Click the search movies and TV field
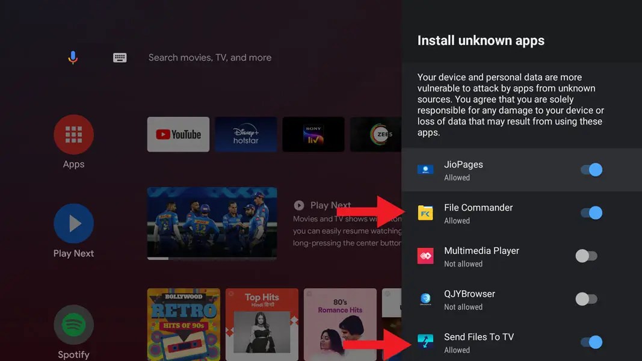The width and height of the screenshot is (642, 361). coord(209,57)
